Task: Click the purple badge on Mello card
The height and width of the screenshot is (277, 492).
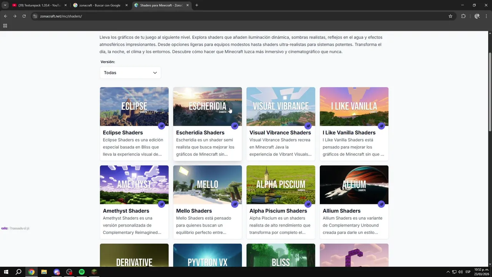Action: pos(234,204)
